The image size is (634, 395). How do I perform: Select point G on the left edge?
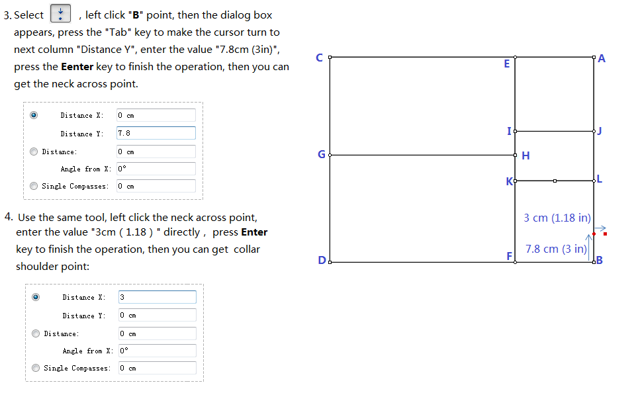(330, 155)
